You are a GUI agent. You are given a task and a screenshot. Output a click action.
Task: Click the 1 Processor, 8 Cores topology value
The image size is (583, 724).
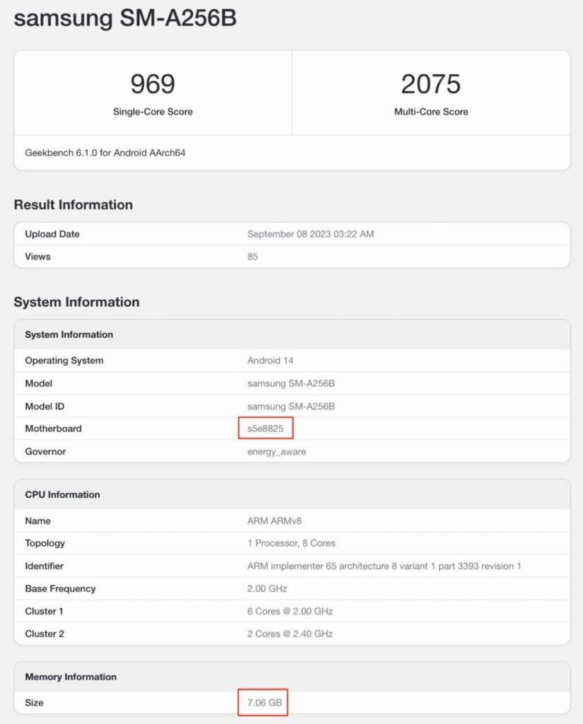tap(291, 543)
